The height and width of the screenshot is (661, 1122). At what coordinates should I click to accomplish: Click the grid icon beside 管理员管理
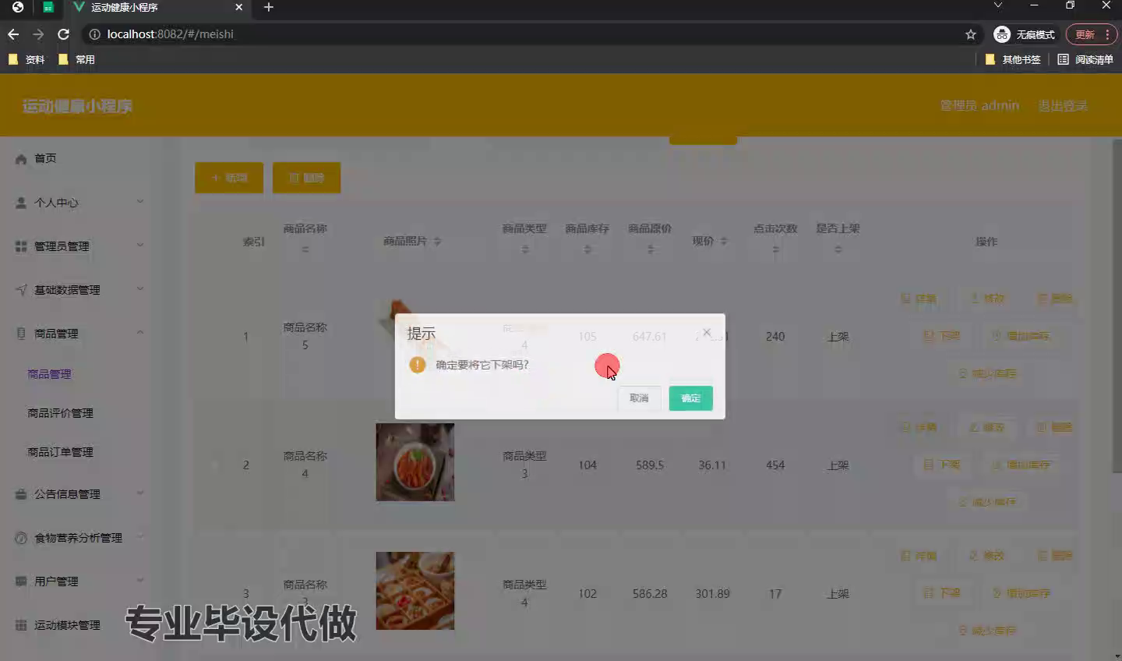tap(21, 246)
